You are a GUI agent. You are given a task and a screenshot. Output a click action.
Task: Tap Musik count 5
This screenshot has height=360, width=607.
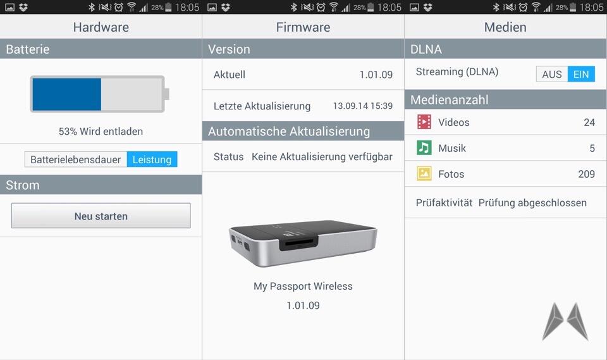pos(592,148)
